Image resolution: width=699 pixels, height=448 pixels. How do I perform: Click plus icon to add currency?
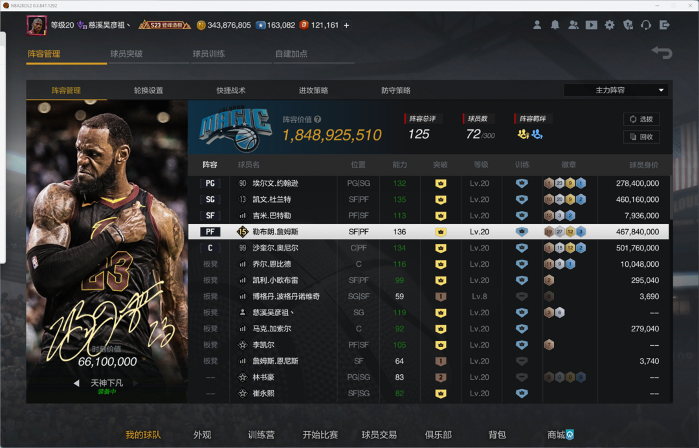pyautogui.click(x=346, y=25)
